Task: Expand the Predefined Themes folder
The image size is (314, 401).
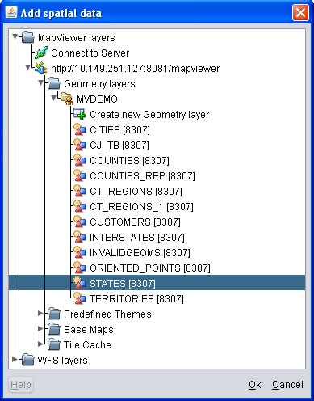Action: (40, 314)
